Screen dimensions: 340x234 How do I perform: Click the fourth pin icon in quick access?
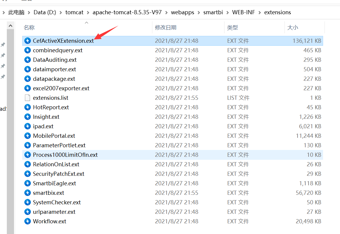coord(3,77)
